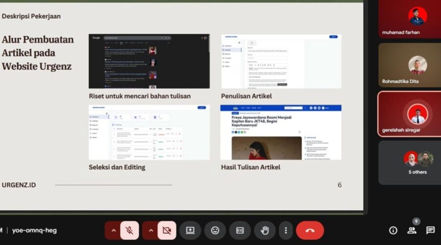441x245 pixels.
Task: Click the meeting code yoe-omnq-heg
Action: (x=34, y=230)
